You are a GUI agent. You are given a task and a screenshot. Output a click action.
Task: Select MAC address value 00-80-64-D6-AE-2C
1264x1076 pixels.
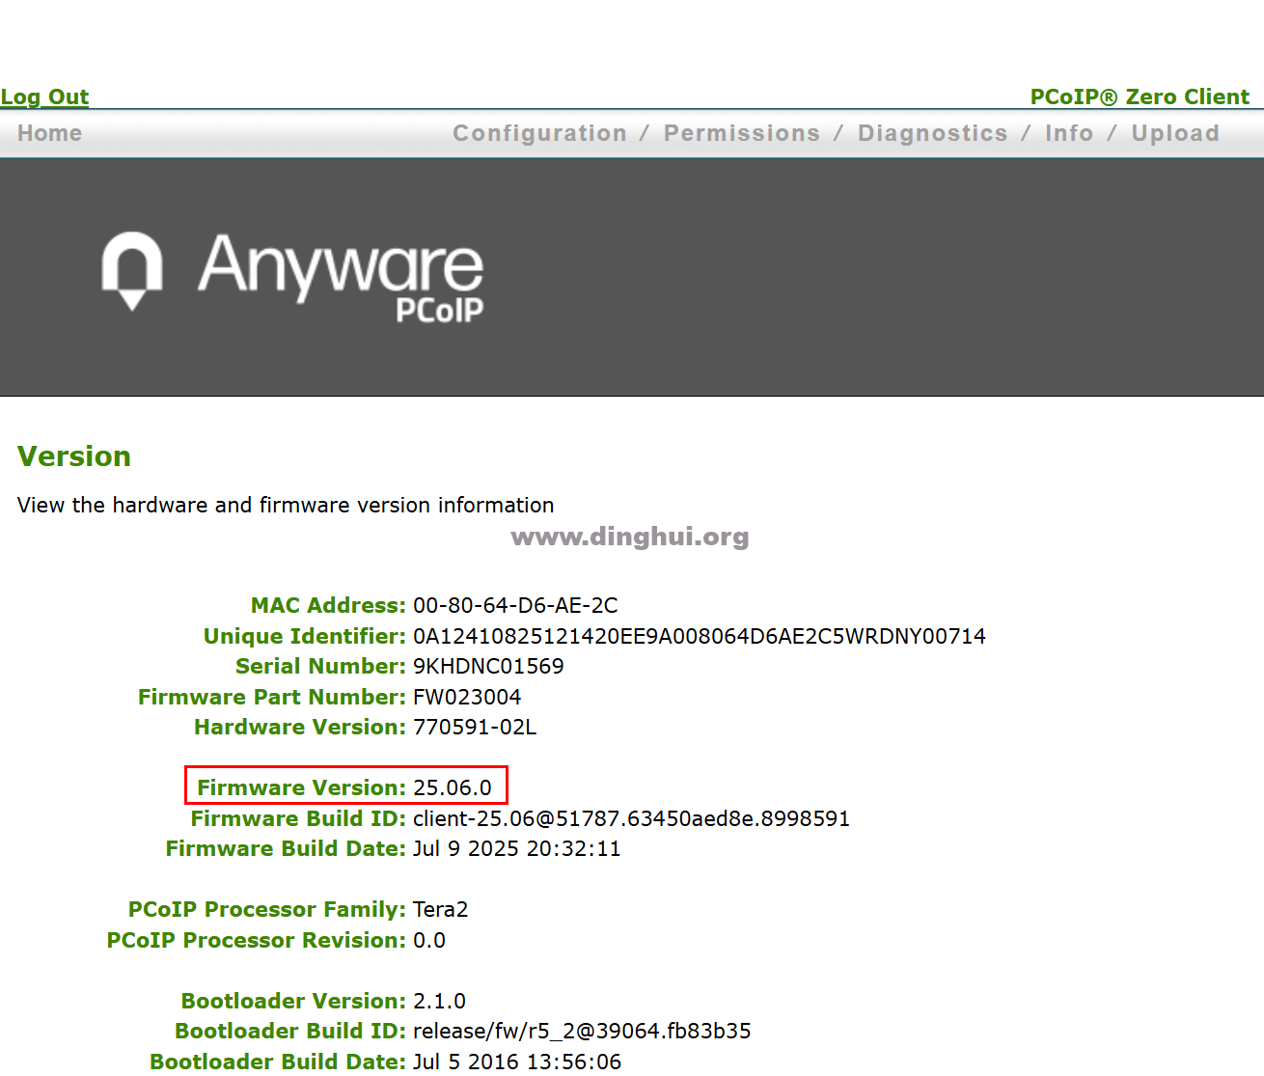[x=515, y=605]
